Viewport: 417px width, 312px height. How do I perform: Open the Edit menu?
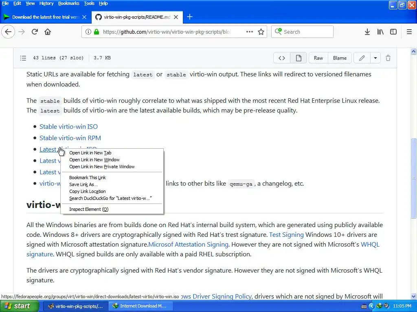tap(17, 3)
